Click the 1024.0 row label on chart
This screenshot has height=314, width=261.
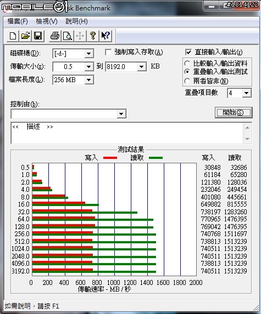pyautogui.click(x=20, y=249)
